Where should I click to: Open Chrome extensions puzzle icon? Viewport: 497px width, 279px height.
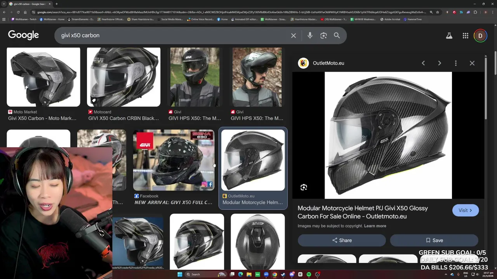(x=475, y=12)
